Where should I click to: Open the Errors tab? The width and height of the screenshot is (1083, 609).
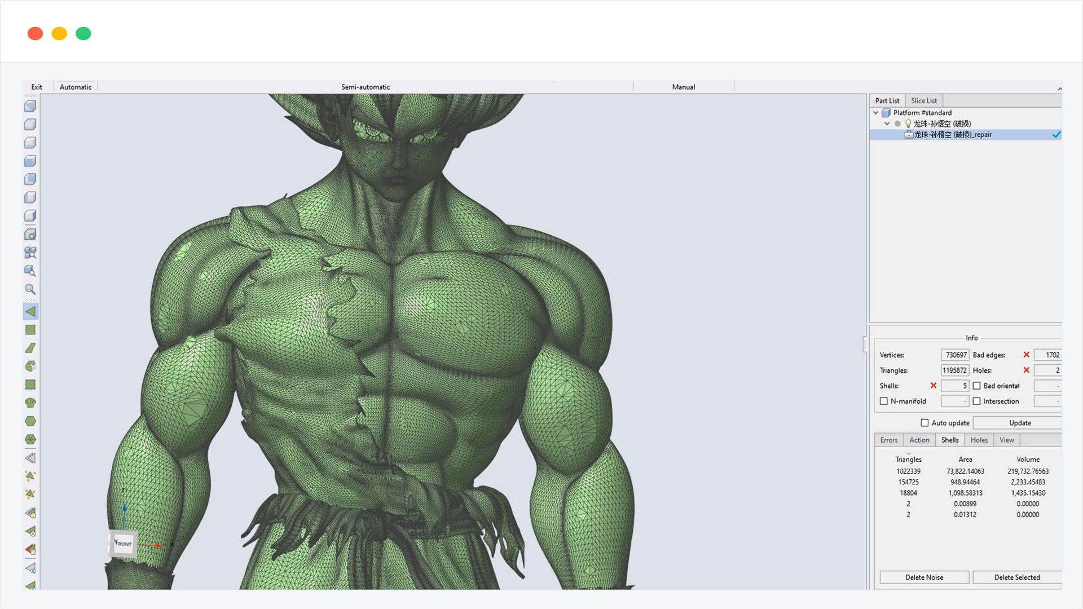889,440
